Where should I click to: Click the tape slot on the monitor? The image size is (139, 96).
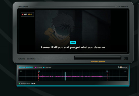pyautogui.click(x=98, y=58)
